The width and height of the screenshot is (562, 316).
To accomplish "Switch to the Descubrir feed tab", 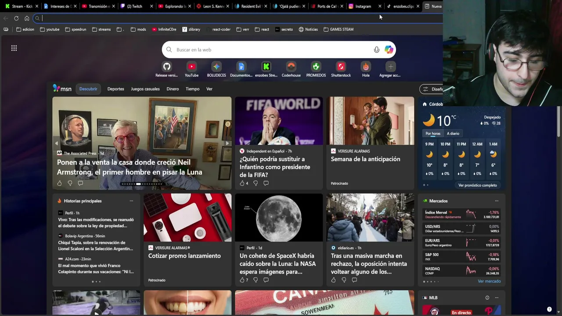I will point(88,89).
